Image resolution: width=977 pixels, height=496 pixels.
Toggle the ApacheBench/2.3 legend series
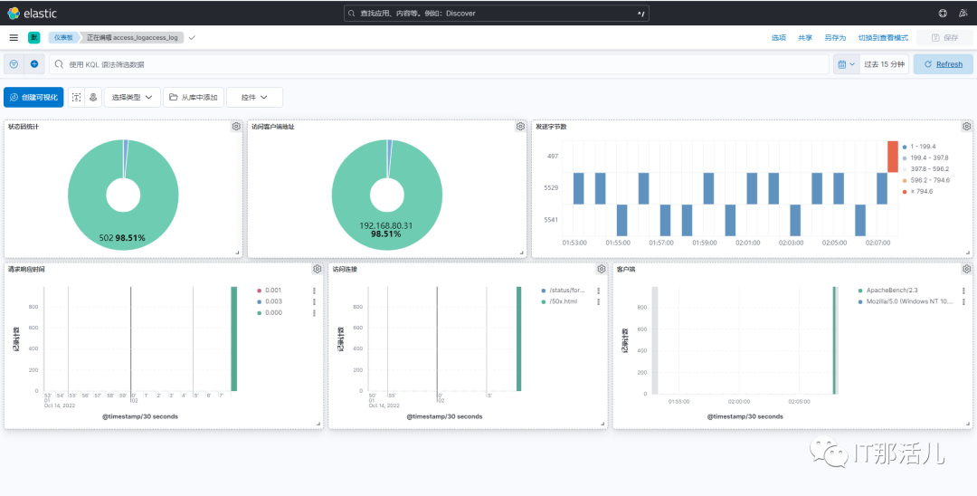click(888, 291)
